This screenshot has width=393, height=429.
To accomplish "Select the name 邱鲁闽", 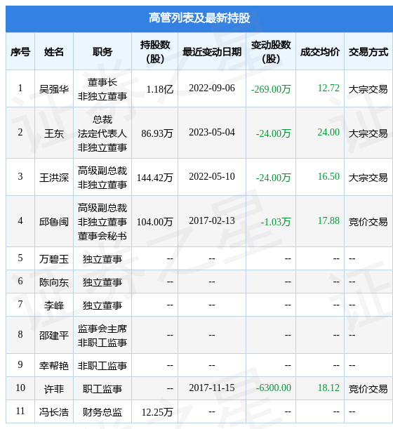I will [x=54, y=222].
